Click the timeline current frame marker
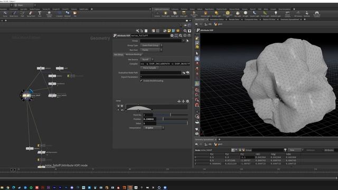 coord(13,170)
